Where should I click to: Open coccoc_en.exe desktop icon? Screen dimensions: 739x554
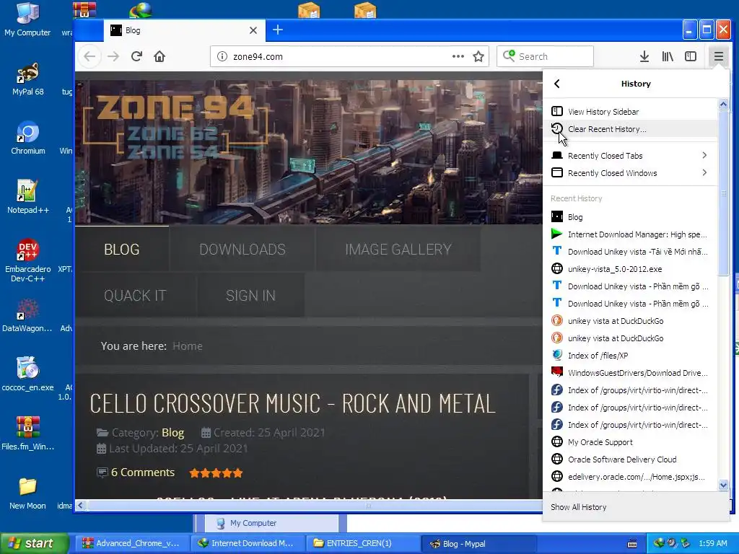click(28, 374)
